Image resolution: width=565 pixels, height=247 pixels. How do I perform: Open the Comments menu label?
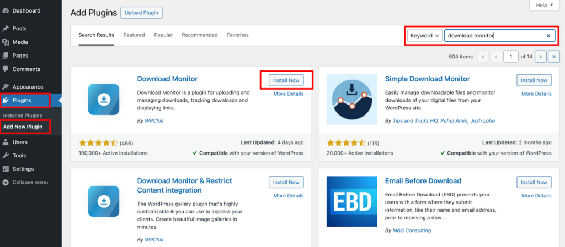point(26,69)
